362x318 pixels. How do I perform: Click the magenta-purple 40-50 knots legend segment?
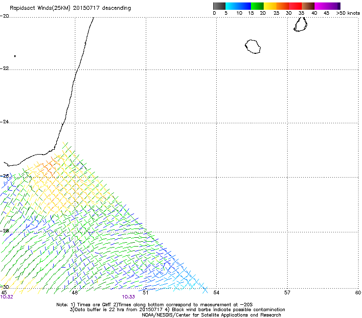click(327, 6)
